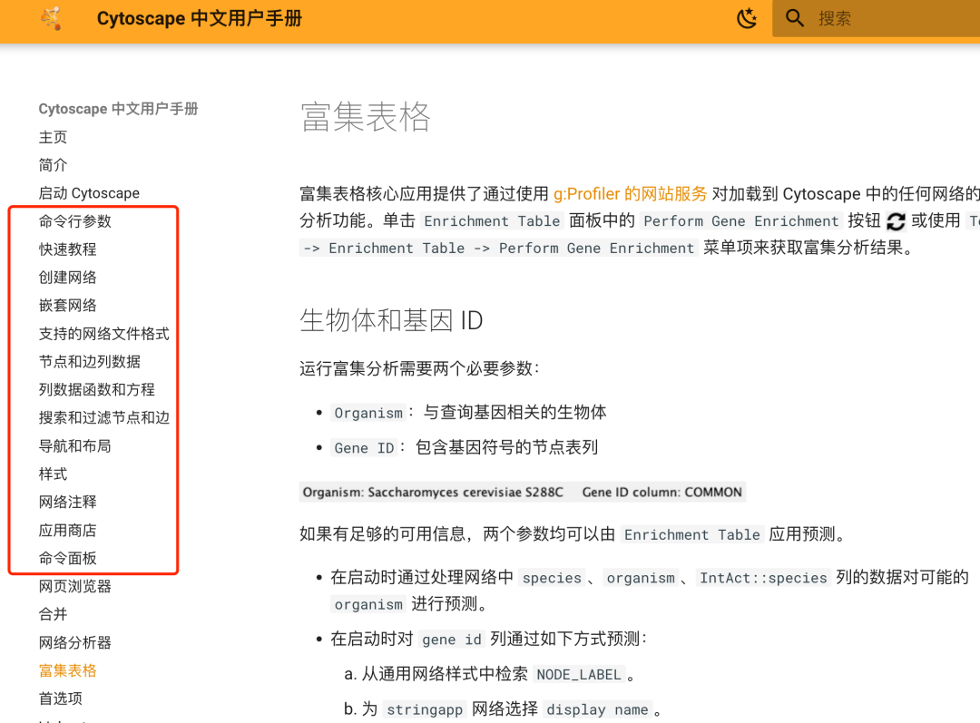The width and height of the screenshot is (980, 723).
Task: Click Cytoscape 中文用户手册 sidebar title
Action: pyautogui.click(x=118, y=109)
